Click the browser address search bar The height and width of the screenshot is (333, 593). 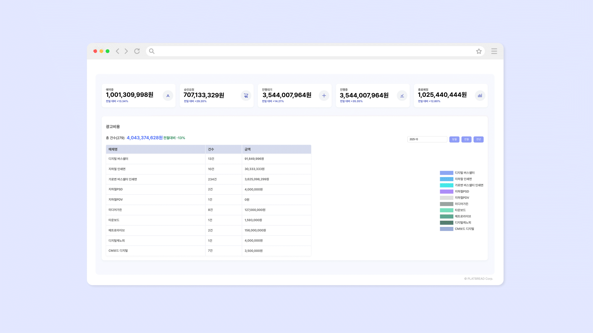(x=312, y=51)
